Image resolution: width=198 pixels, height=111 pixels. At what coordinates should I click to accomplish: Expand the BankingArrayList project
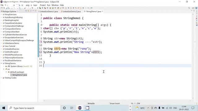(1, 20)
